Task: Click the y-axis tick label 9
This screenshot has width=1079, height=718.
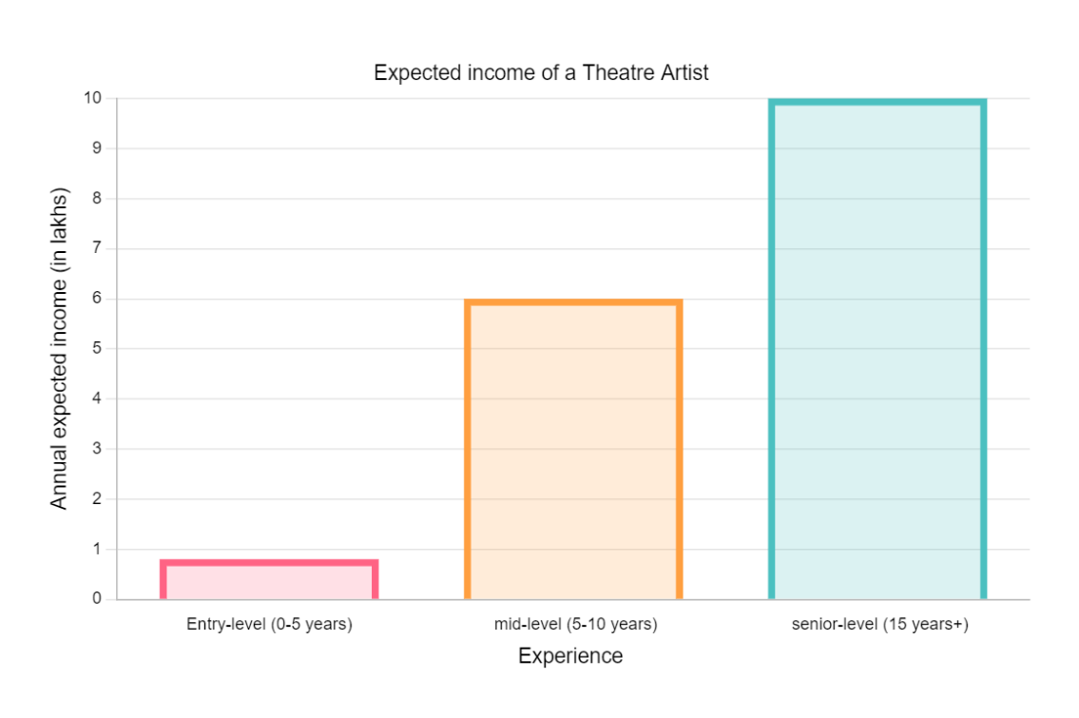Action: (97, 148)
